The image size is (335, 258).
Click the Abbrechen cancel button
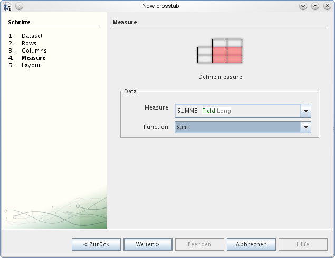(251, 244)
